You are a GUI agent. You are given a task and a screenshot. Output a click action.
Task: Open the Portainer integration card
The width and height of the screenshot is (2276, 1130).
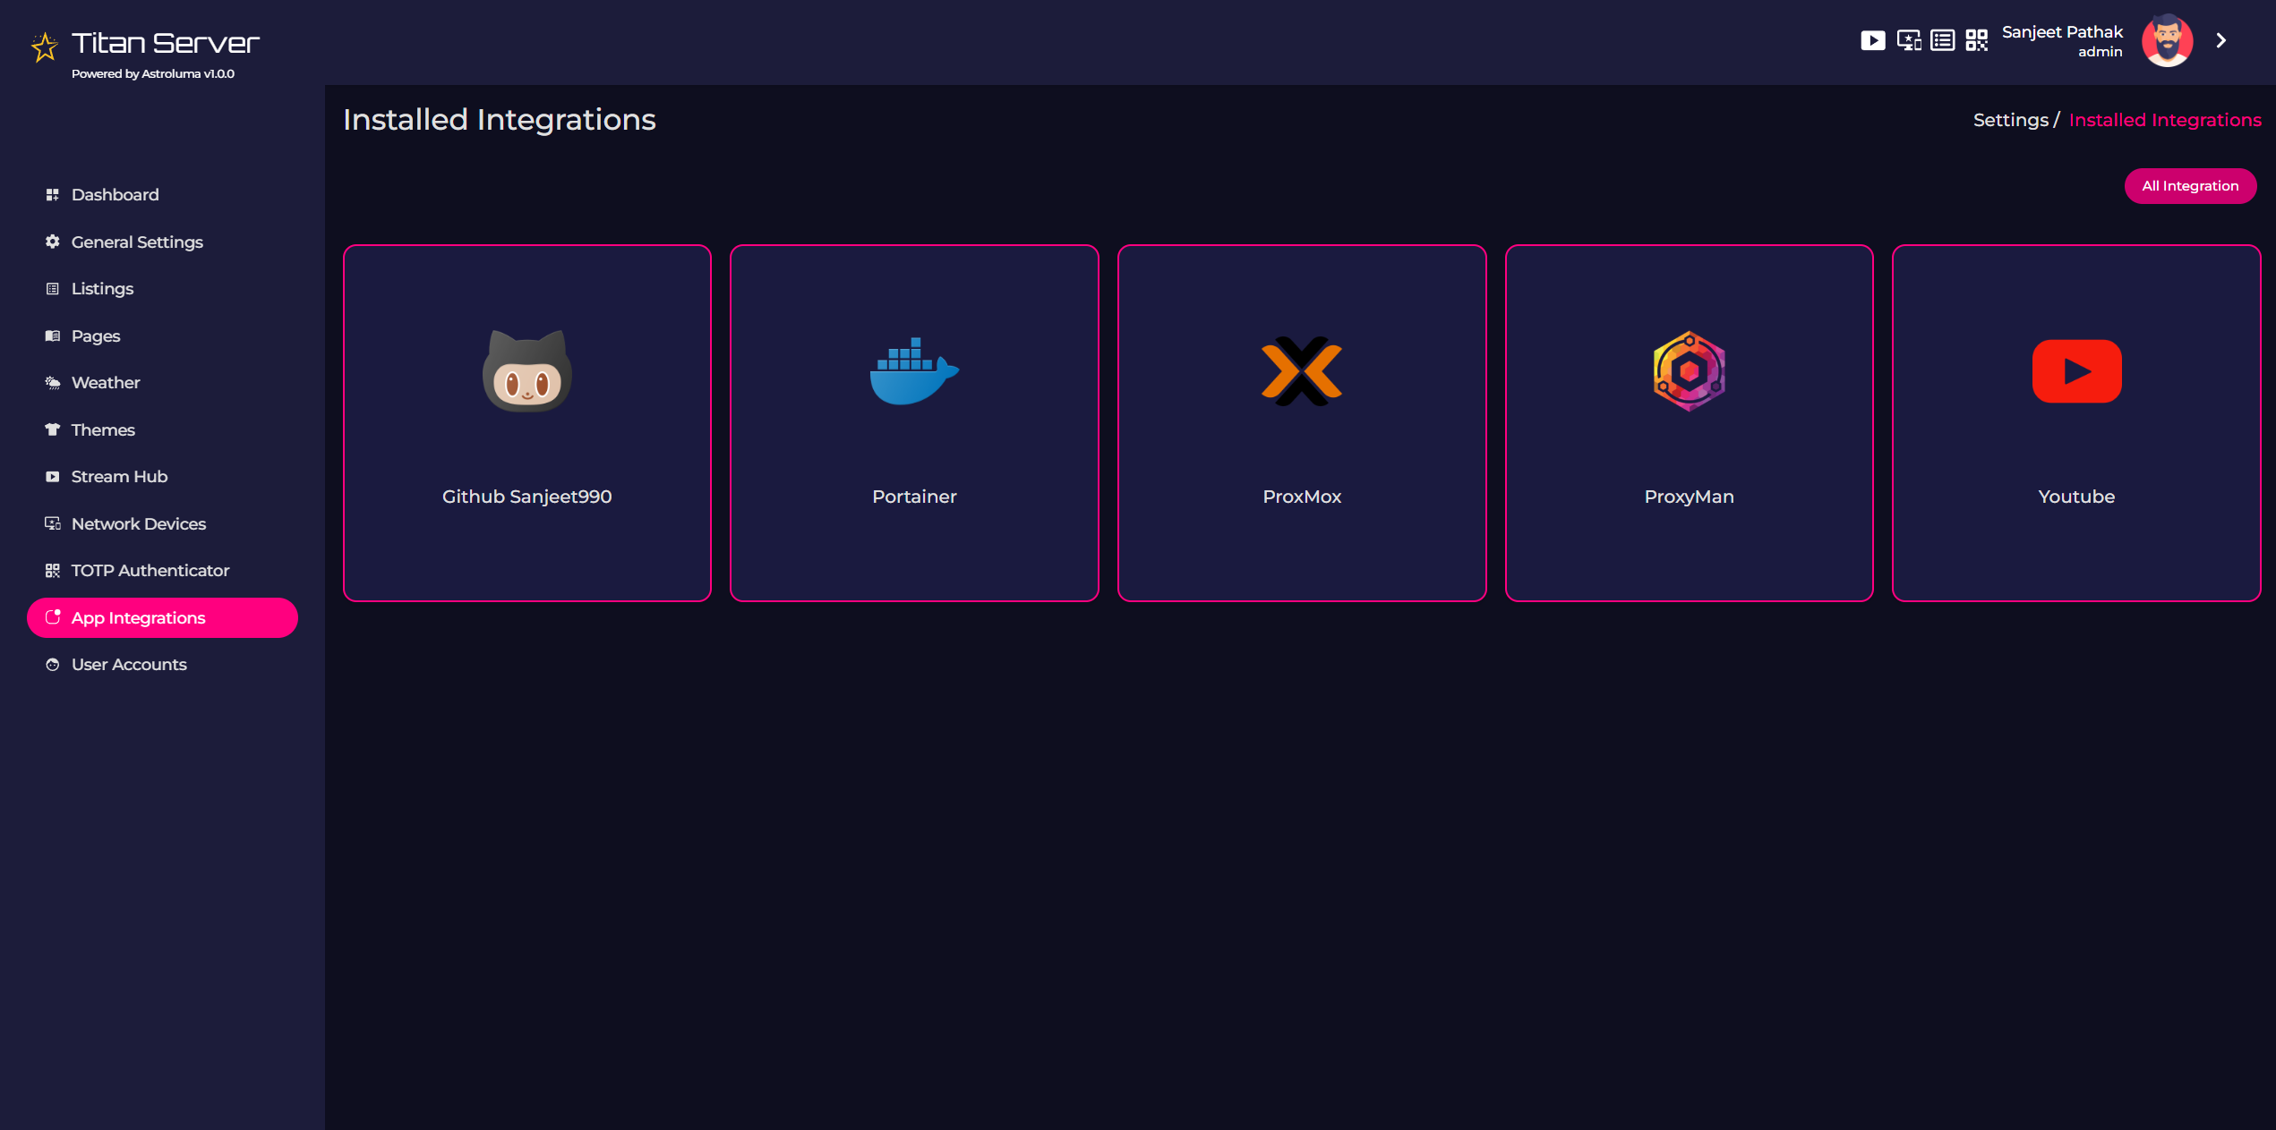pos(914,422)
